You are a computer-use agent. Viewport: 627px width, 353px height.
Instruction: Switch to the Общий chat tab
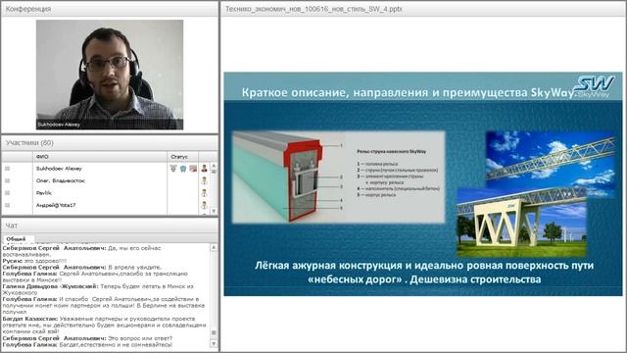16,239
